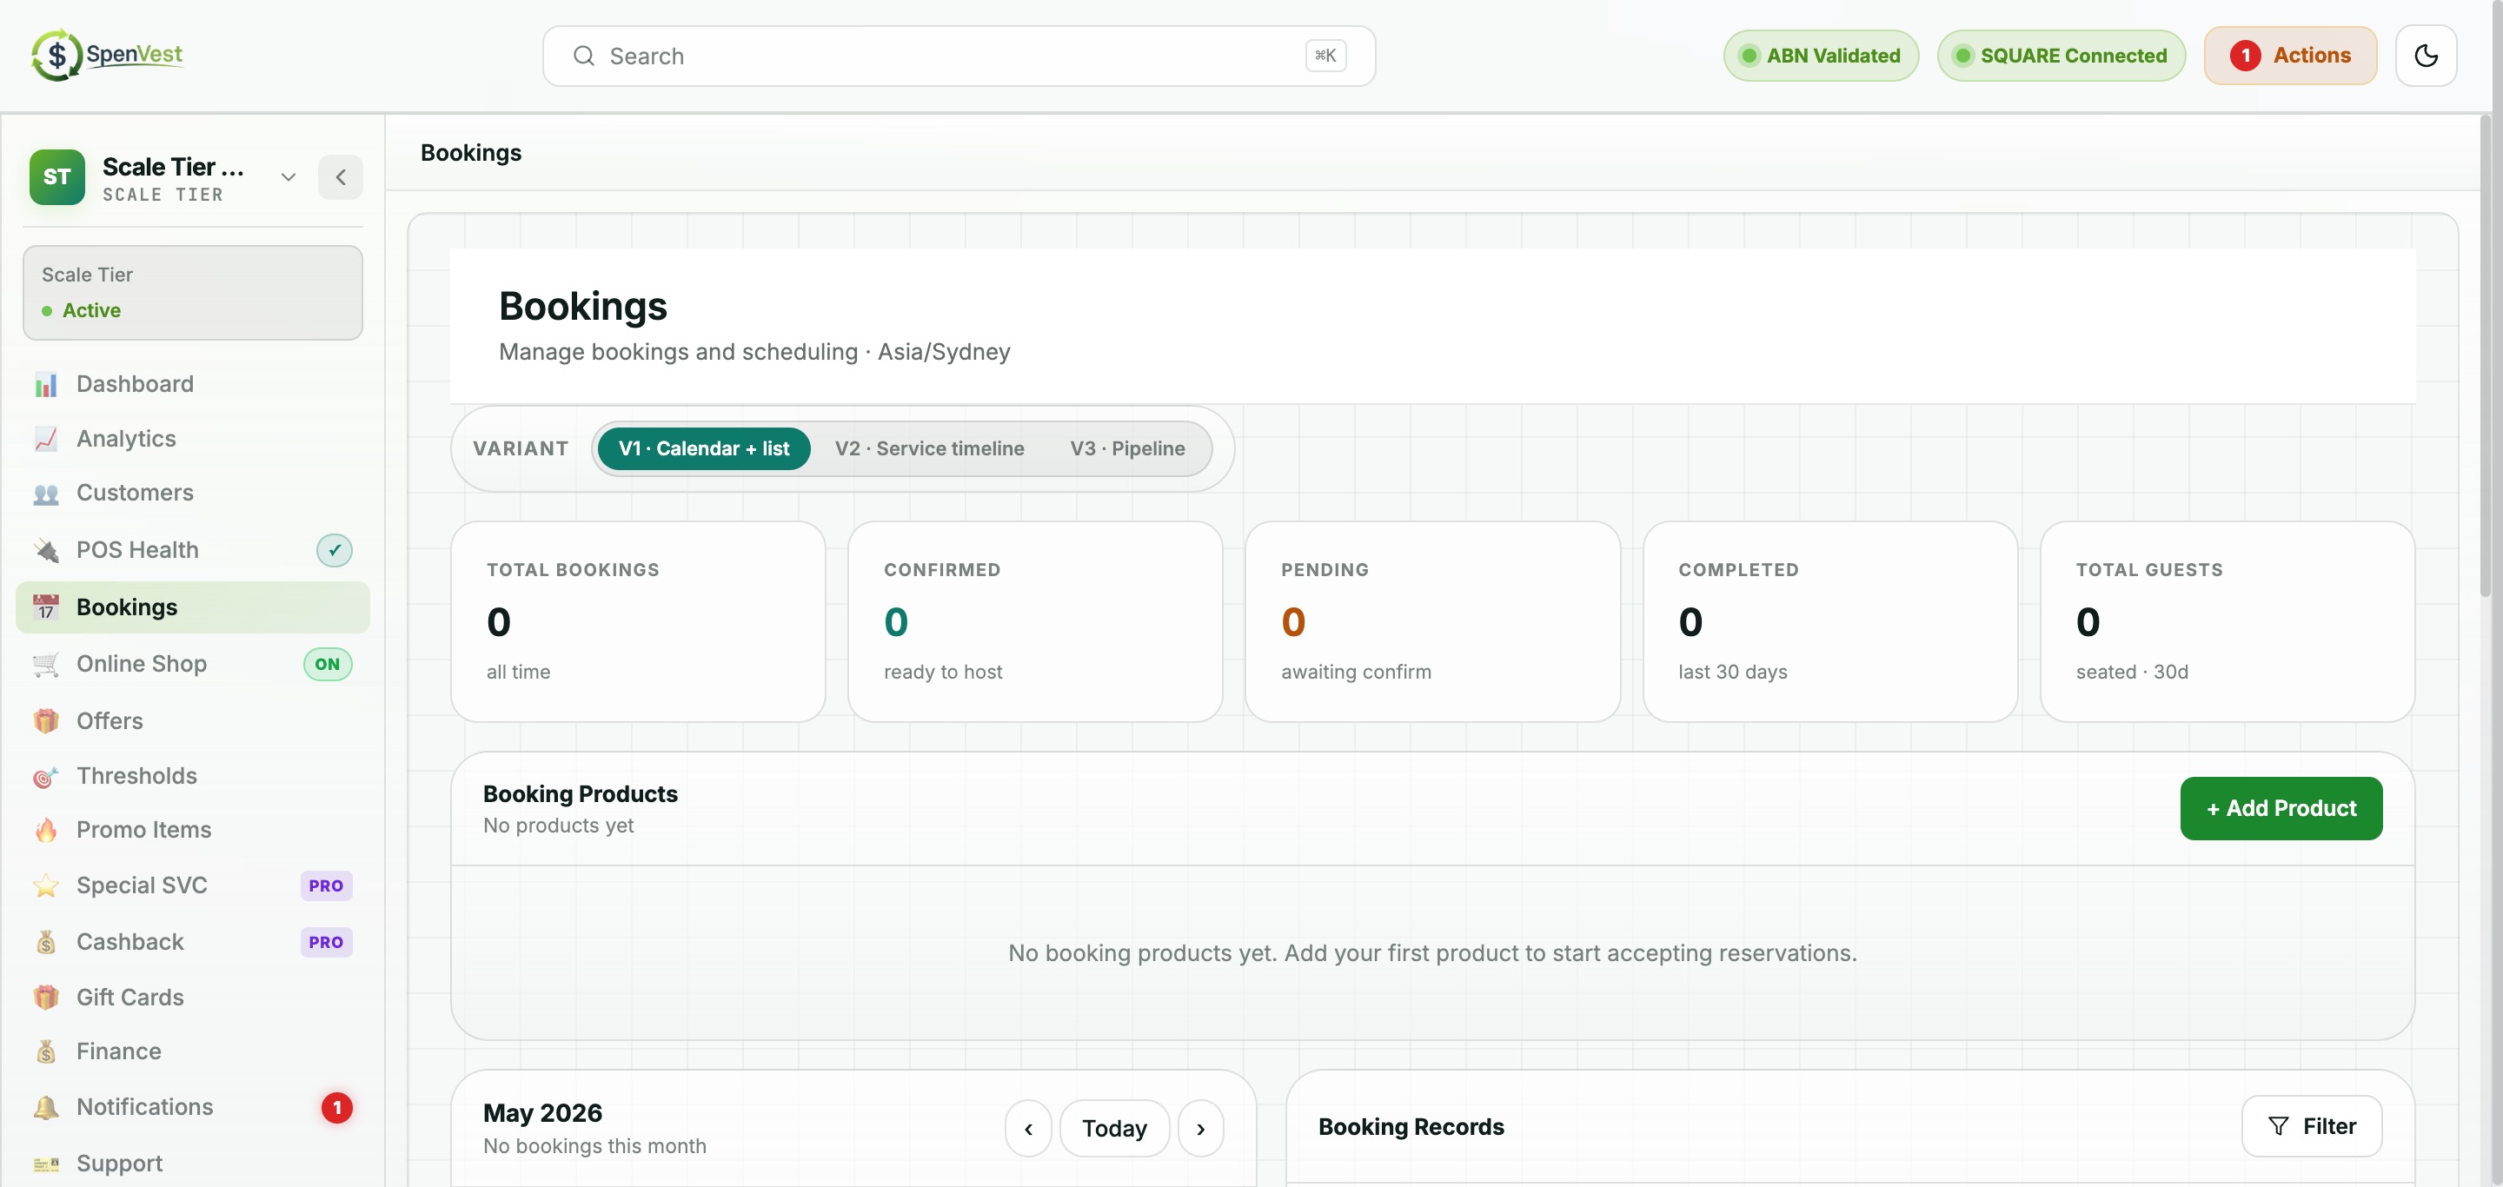Go to Customers in sidebar
Screen dimensions: 2503x1187
click(192, 494)
